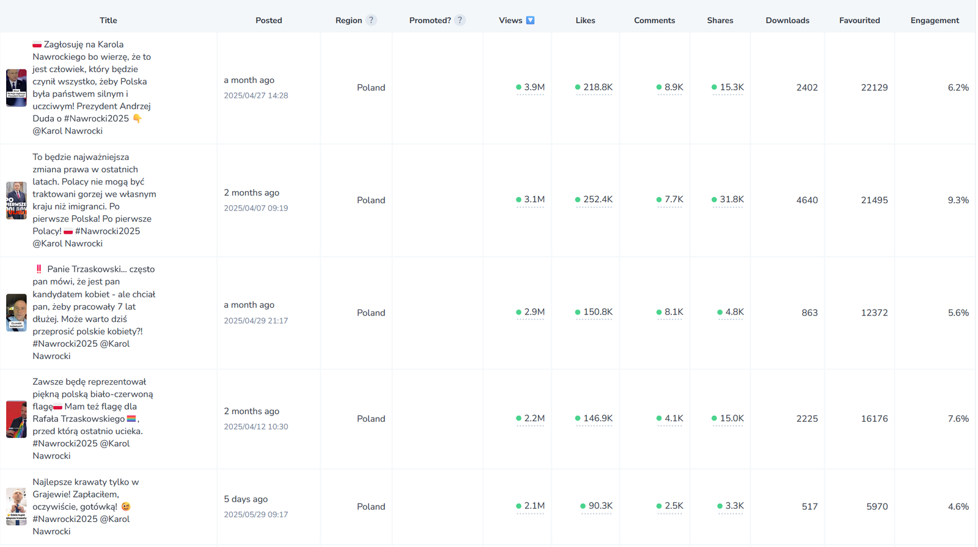Open thumbnail of biało-czerwona flag video
This screenshot has height=547, width=978.
click(x=17, y=419)
